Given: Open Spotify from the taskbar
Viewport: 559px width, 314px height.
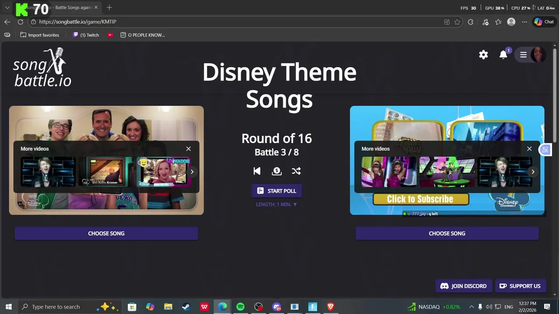Looking at the screenshot, I should point(240,307).
